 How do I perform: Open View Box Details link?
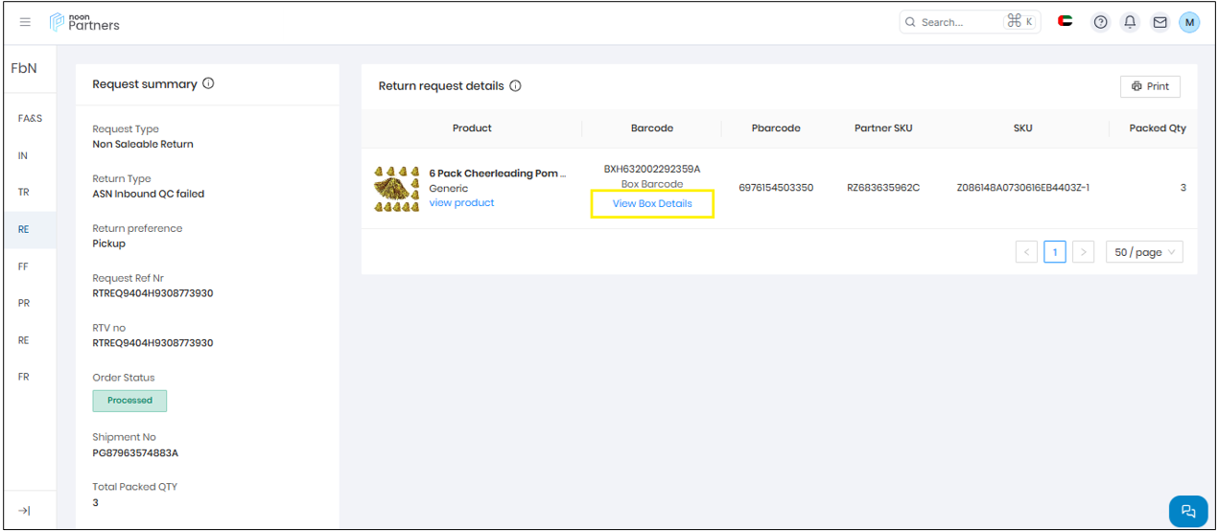pyautogui.click(x=652, y=204)
